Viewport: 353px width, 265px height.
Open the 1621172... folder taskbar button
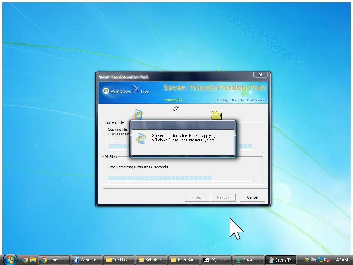[119, 260]
